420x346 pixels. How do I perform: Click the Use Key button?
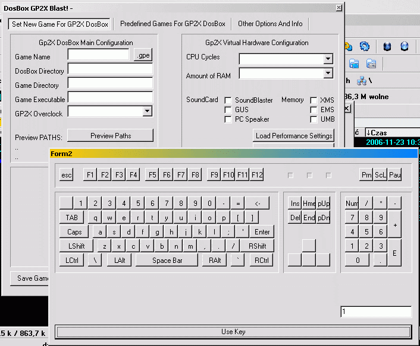point(233,332)
